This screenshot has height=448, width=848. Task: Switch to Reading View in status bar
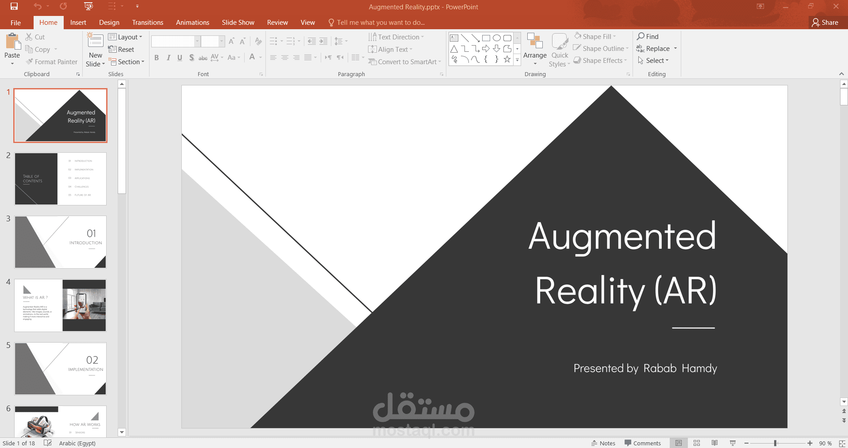point(714,443)
